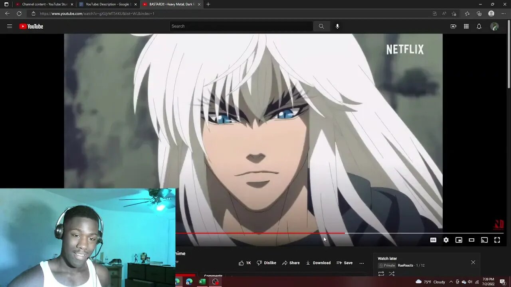This screenshot has height=287, width=511.
Task: Toggle shuffle playlist in Watch later
Action: click(x=392, y=274)
